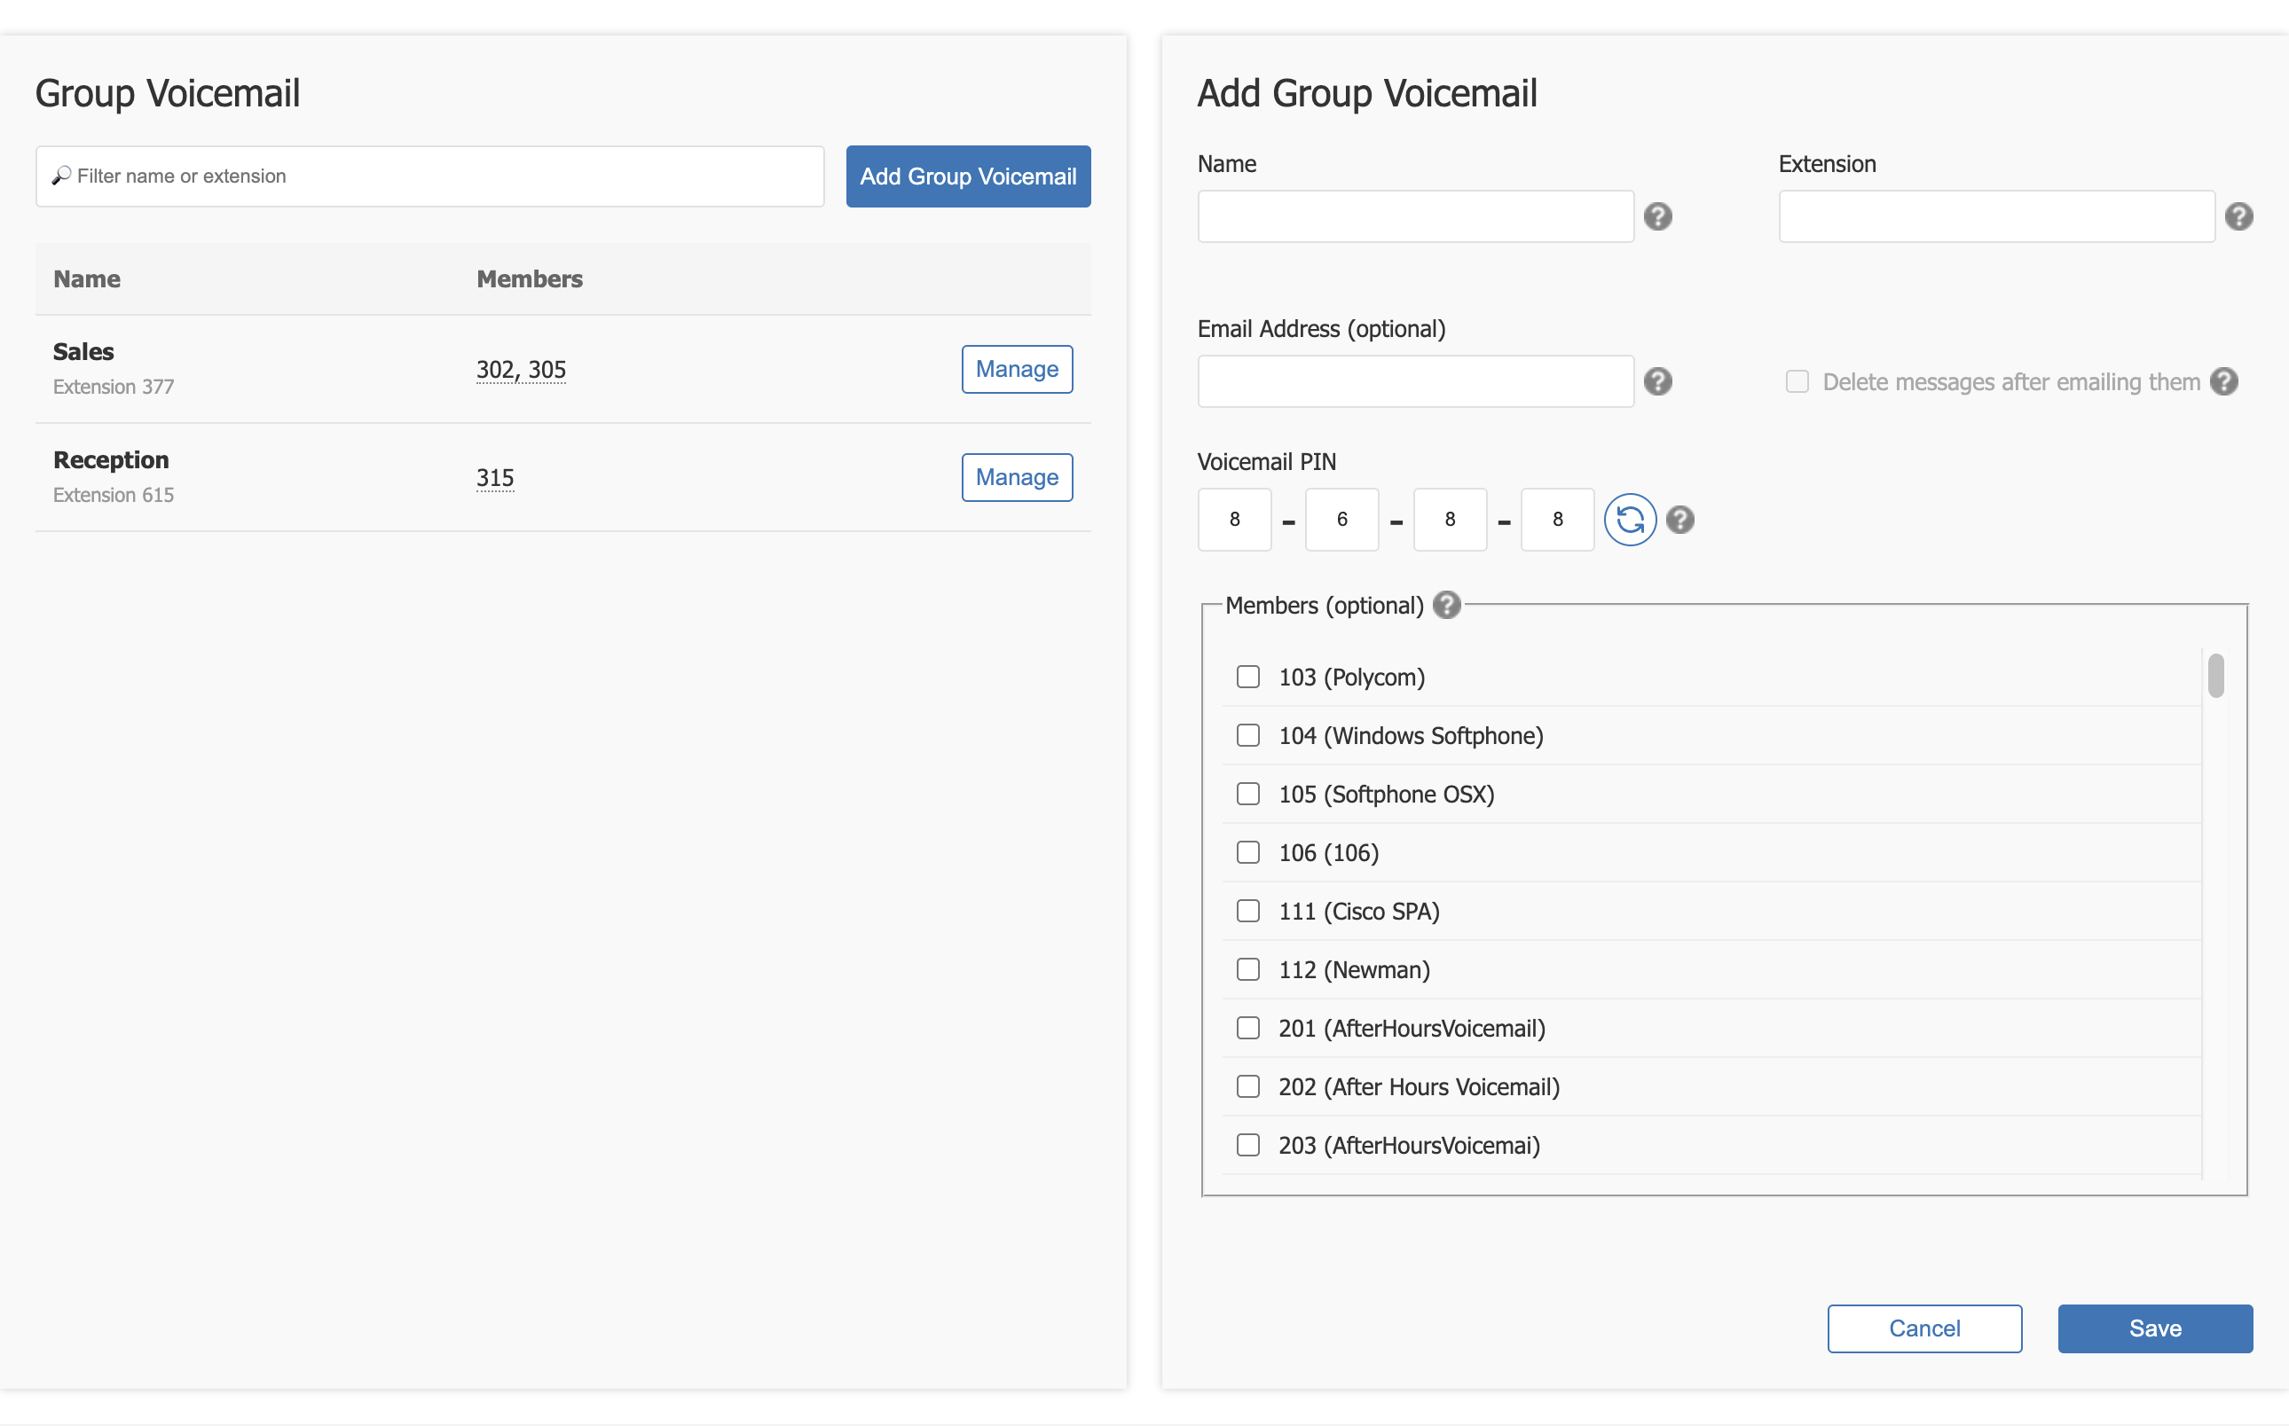This screenshot has height=1426, width=2289.
Task: Select member 201 (AfterHoursVoicemail)
Action: [x=1248, y=1028]
